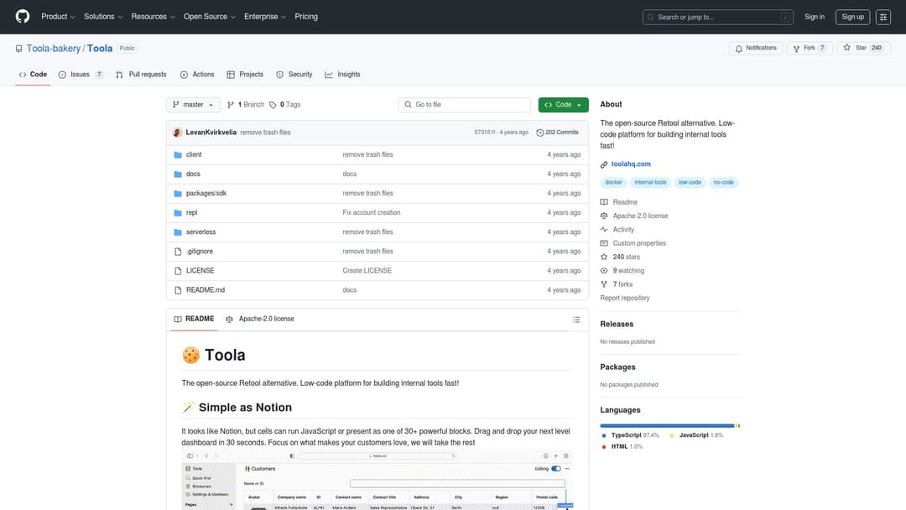The height and width of the screenshot is (510, 906).
Task: Open the serverless folder
Action: pos(200,232)
